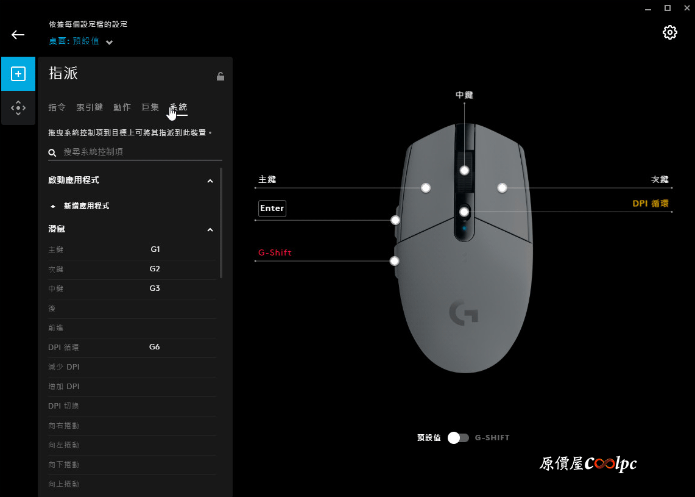Click the 次鍵 label beside the mouse
Screen dimensions: 695x497
(660, 179)
